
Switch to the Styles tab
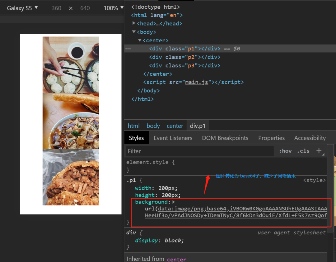136,138
